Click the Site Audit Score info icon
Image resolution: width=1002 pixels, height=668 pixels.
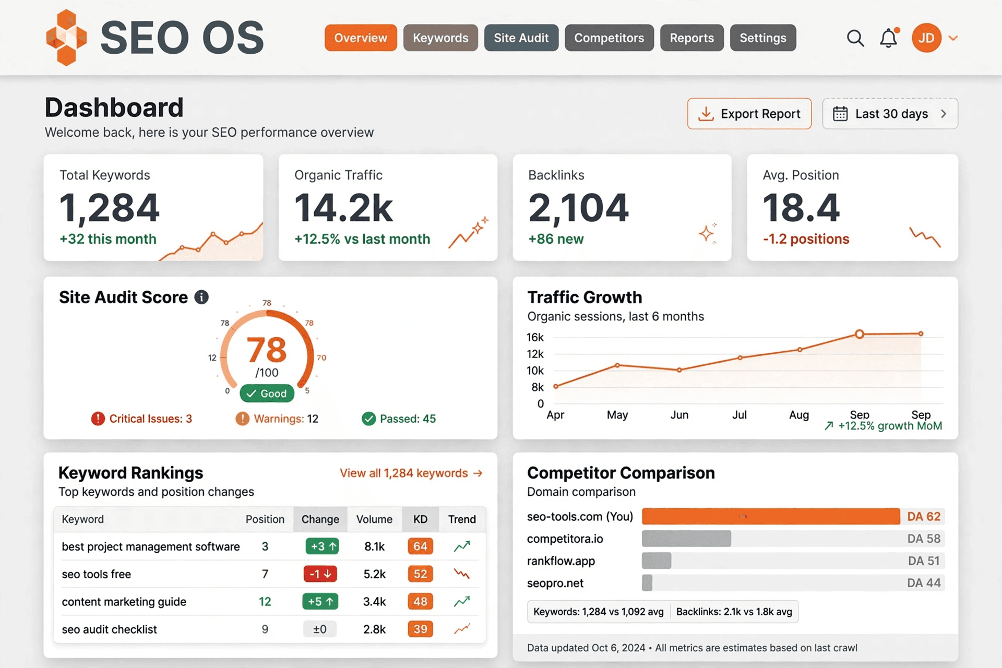tap(201, 297)
